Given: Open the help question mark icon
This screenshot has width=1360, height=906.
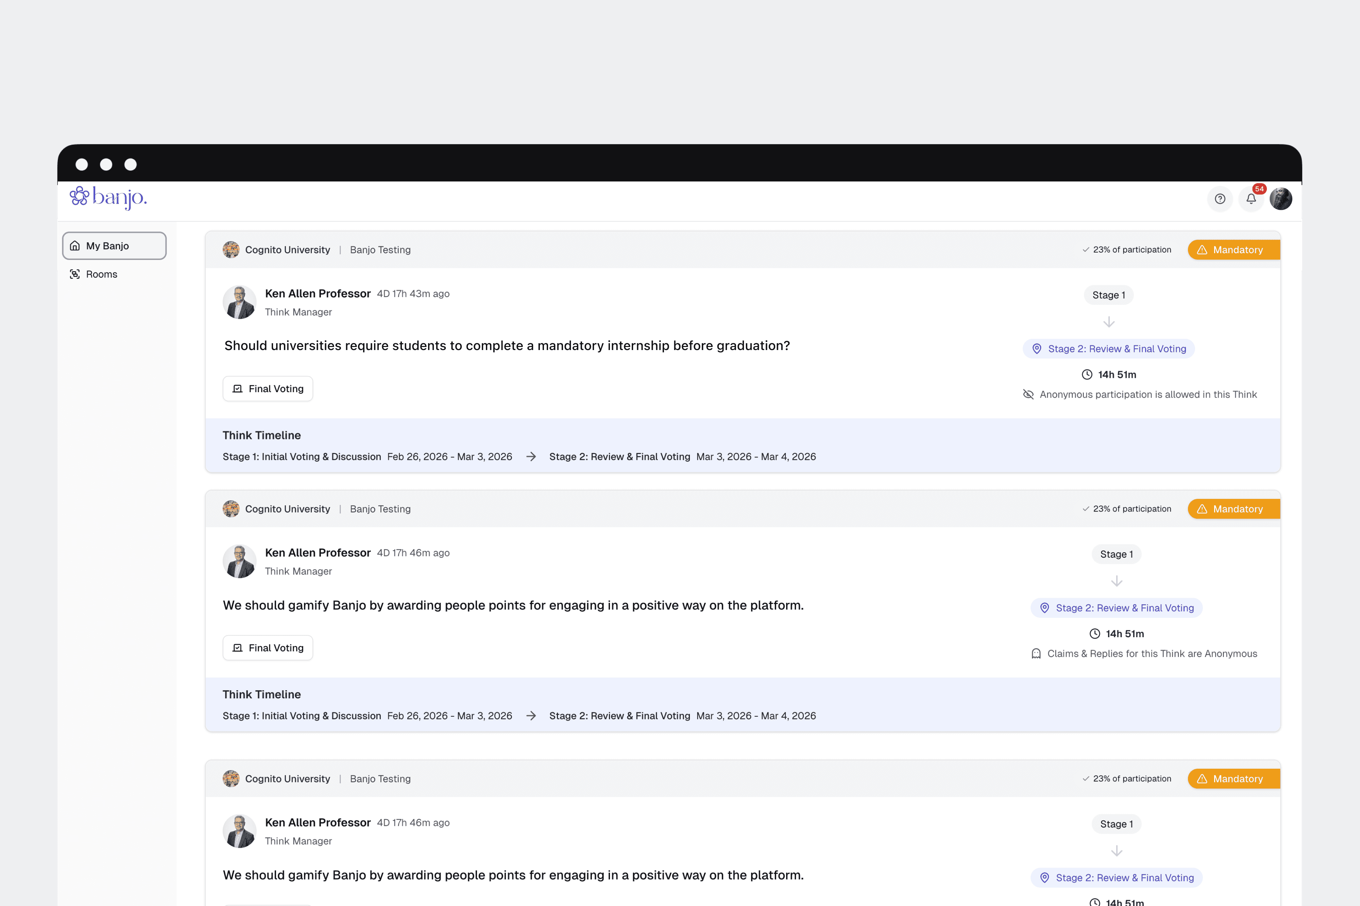Looking at the screenshot, I should (1220, 199).
